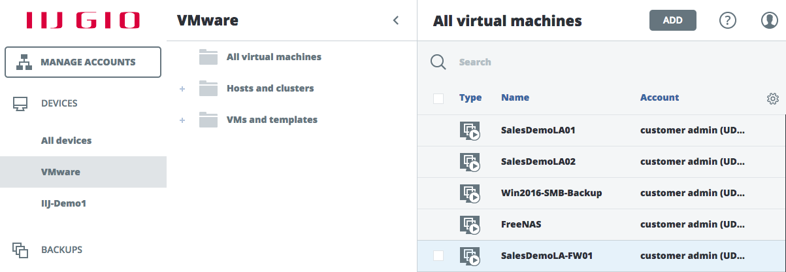Sort by the Name column header
Screen dimensions: 786x272
click(x=515, y=97)
